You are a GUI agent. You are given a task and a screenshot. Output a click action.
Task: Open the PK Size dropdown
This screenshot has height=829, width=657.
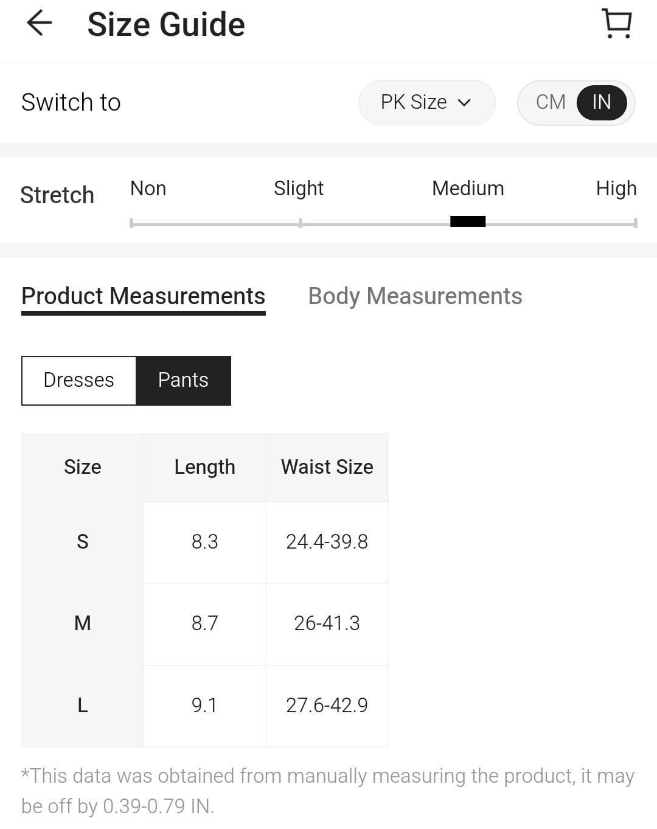pyautogui.click(x=426, y=102)
